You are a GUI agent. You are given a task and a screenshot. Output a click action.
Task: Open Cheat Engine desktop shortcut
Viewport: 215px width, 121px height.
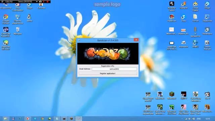tap(196, 6)
